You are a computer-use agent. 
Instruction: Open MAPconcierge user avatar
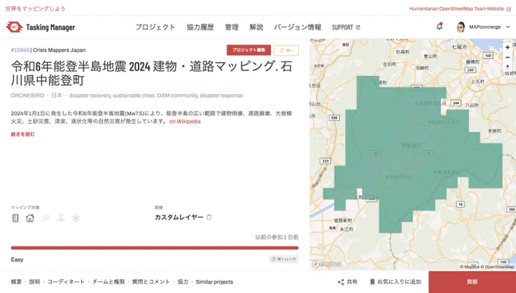461,27
